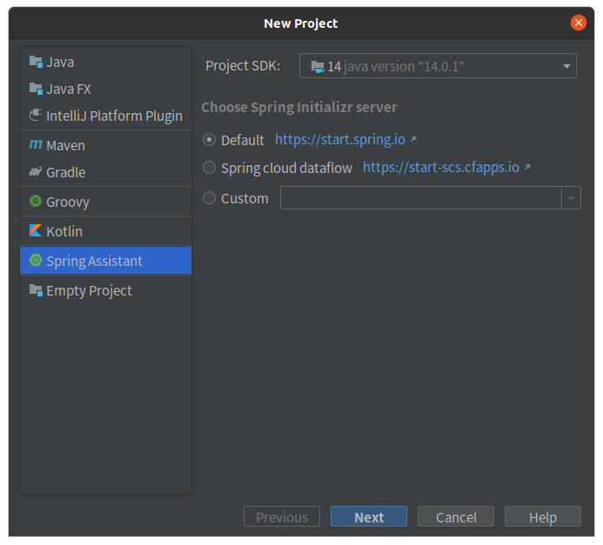Click the JDK folder icon in SDK field

pos(318,67)
